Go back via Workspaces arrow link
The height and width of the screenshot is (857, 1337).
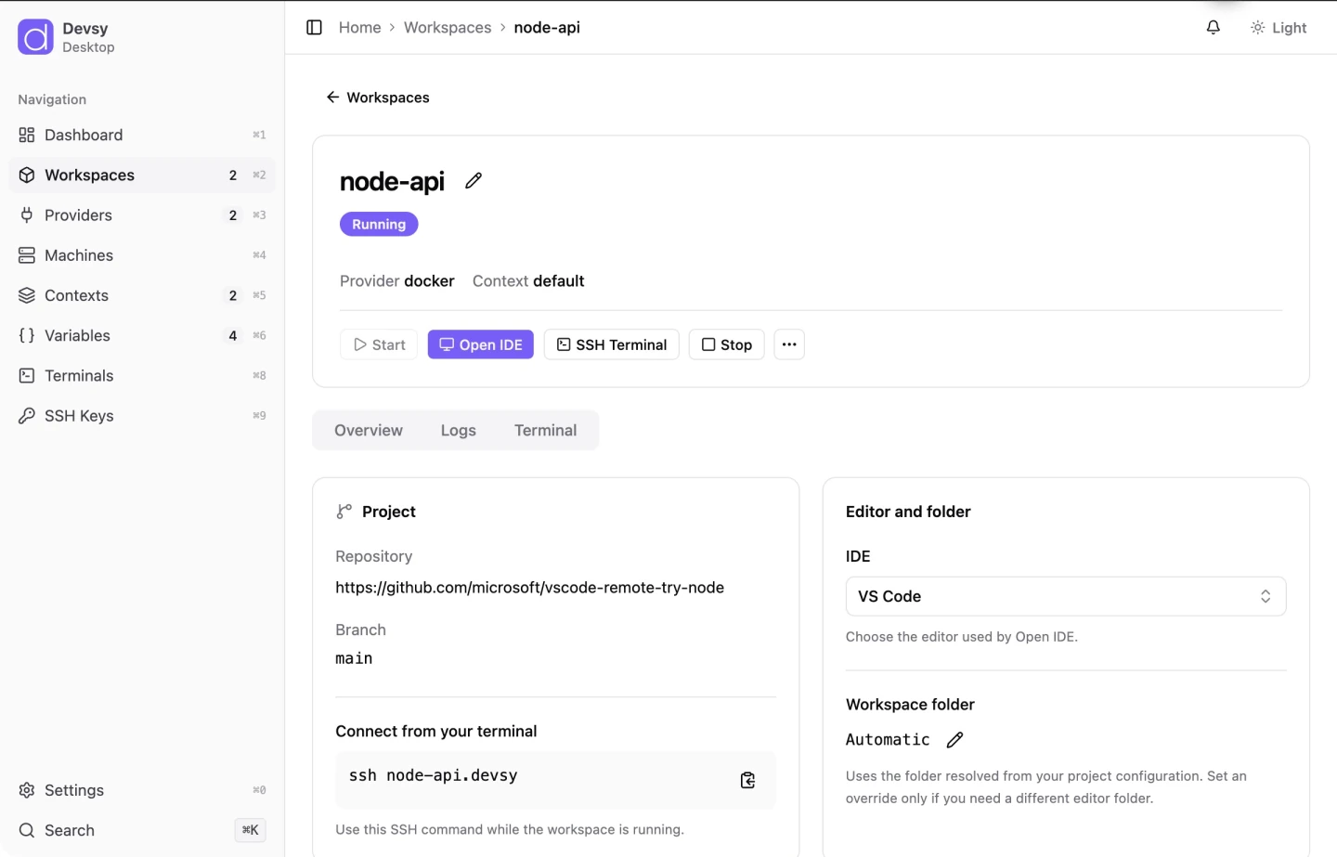(377, 97)
